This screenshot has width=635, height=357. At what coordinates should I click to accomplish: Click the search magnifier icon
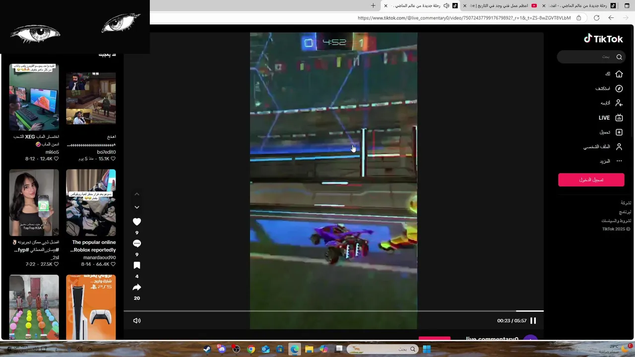(619, 57)
